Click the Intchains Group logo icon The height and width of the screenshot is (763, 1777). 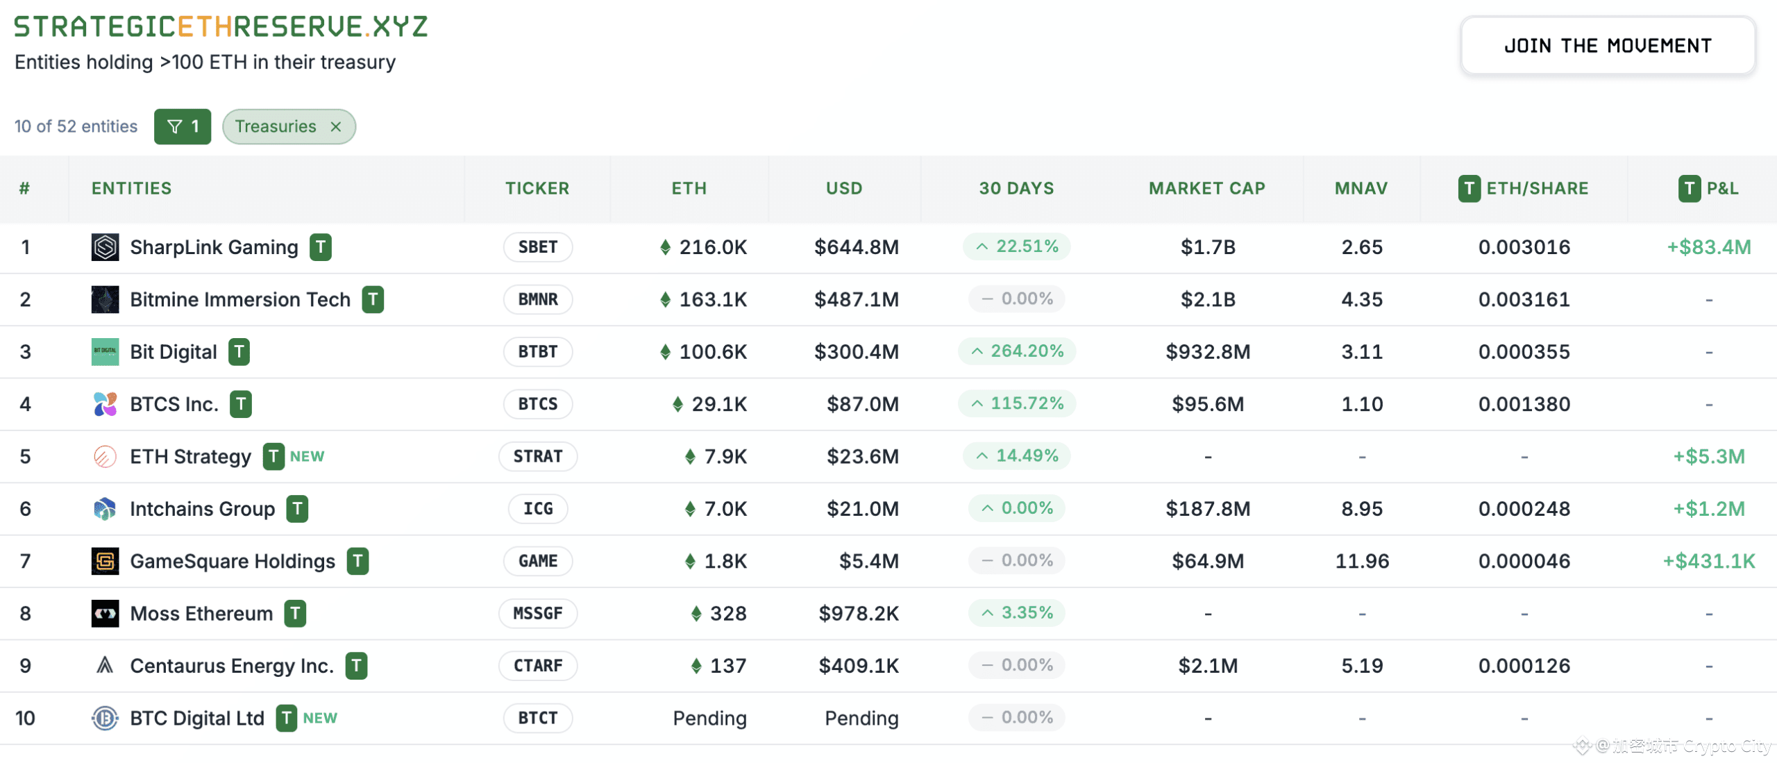click(x=105, y=509)
